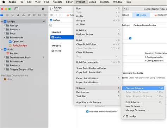Open the Issue navigator warning icon
This screenshot has width=167, height=128.
coord(23,15)
